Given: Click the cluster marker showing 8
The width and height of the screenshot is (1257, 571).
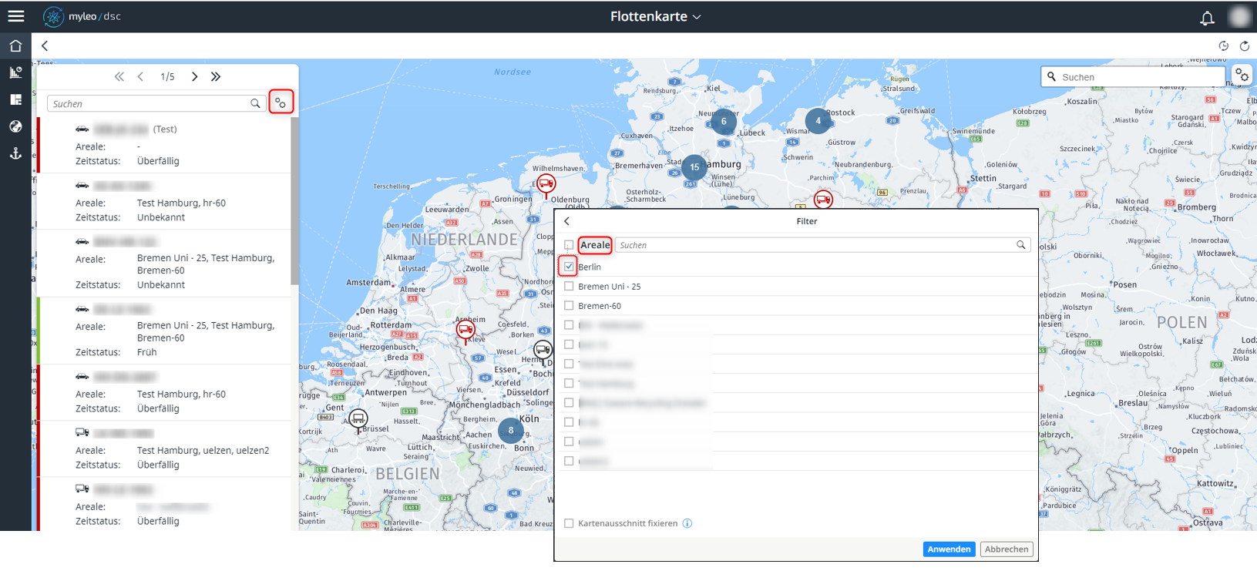Looking at the screenshot, I should (x=510, y=431).
